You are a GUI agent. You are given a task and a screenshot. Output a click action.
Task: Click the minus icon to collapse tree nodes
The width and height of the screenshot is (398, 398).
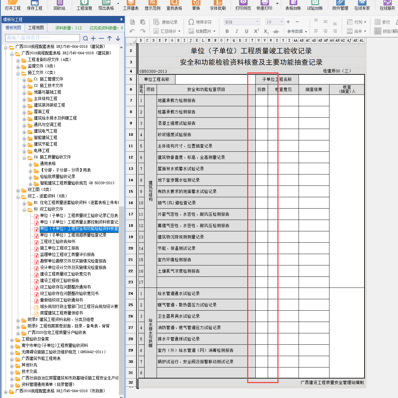101,38
